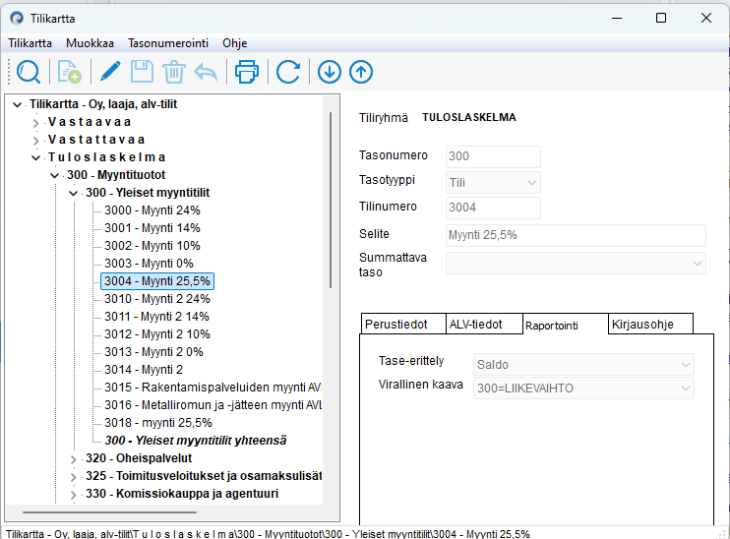The height and width of the screenshot is (539, 730).
Task: Click the Tasonumero field
Action: 493,156
